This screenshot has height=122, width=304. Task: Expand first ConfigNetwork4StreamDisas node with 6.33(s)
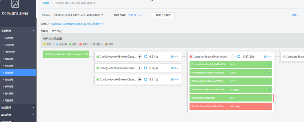pyautogui.click(x=139, y=57)
